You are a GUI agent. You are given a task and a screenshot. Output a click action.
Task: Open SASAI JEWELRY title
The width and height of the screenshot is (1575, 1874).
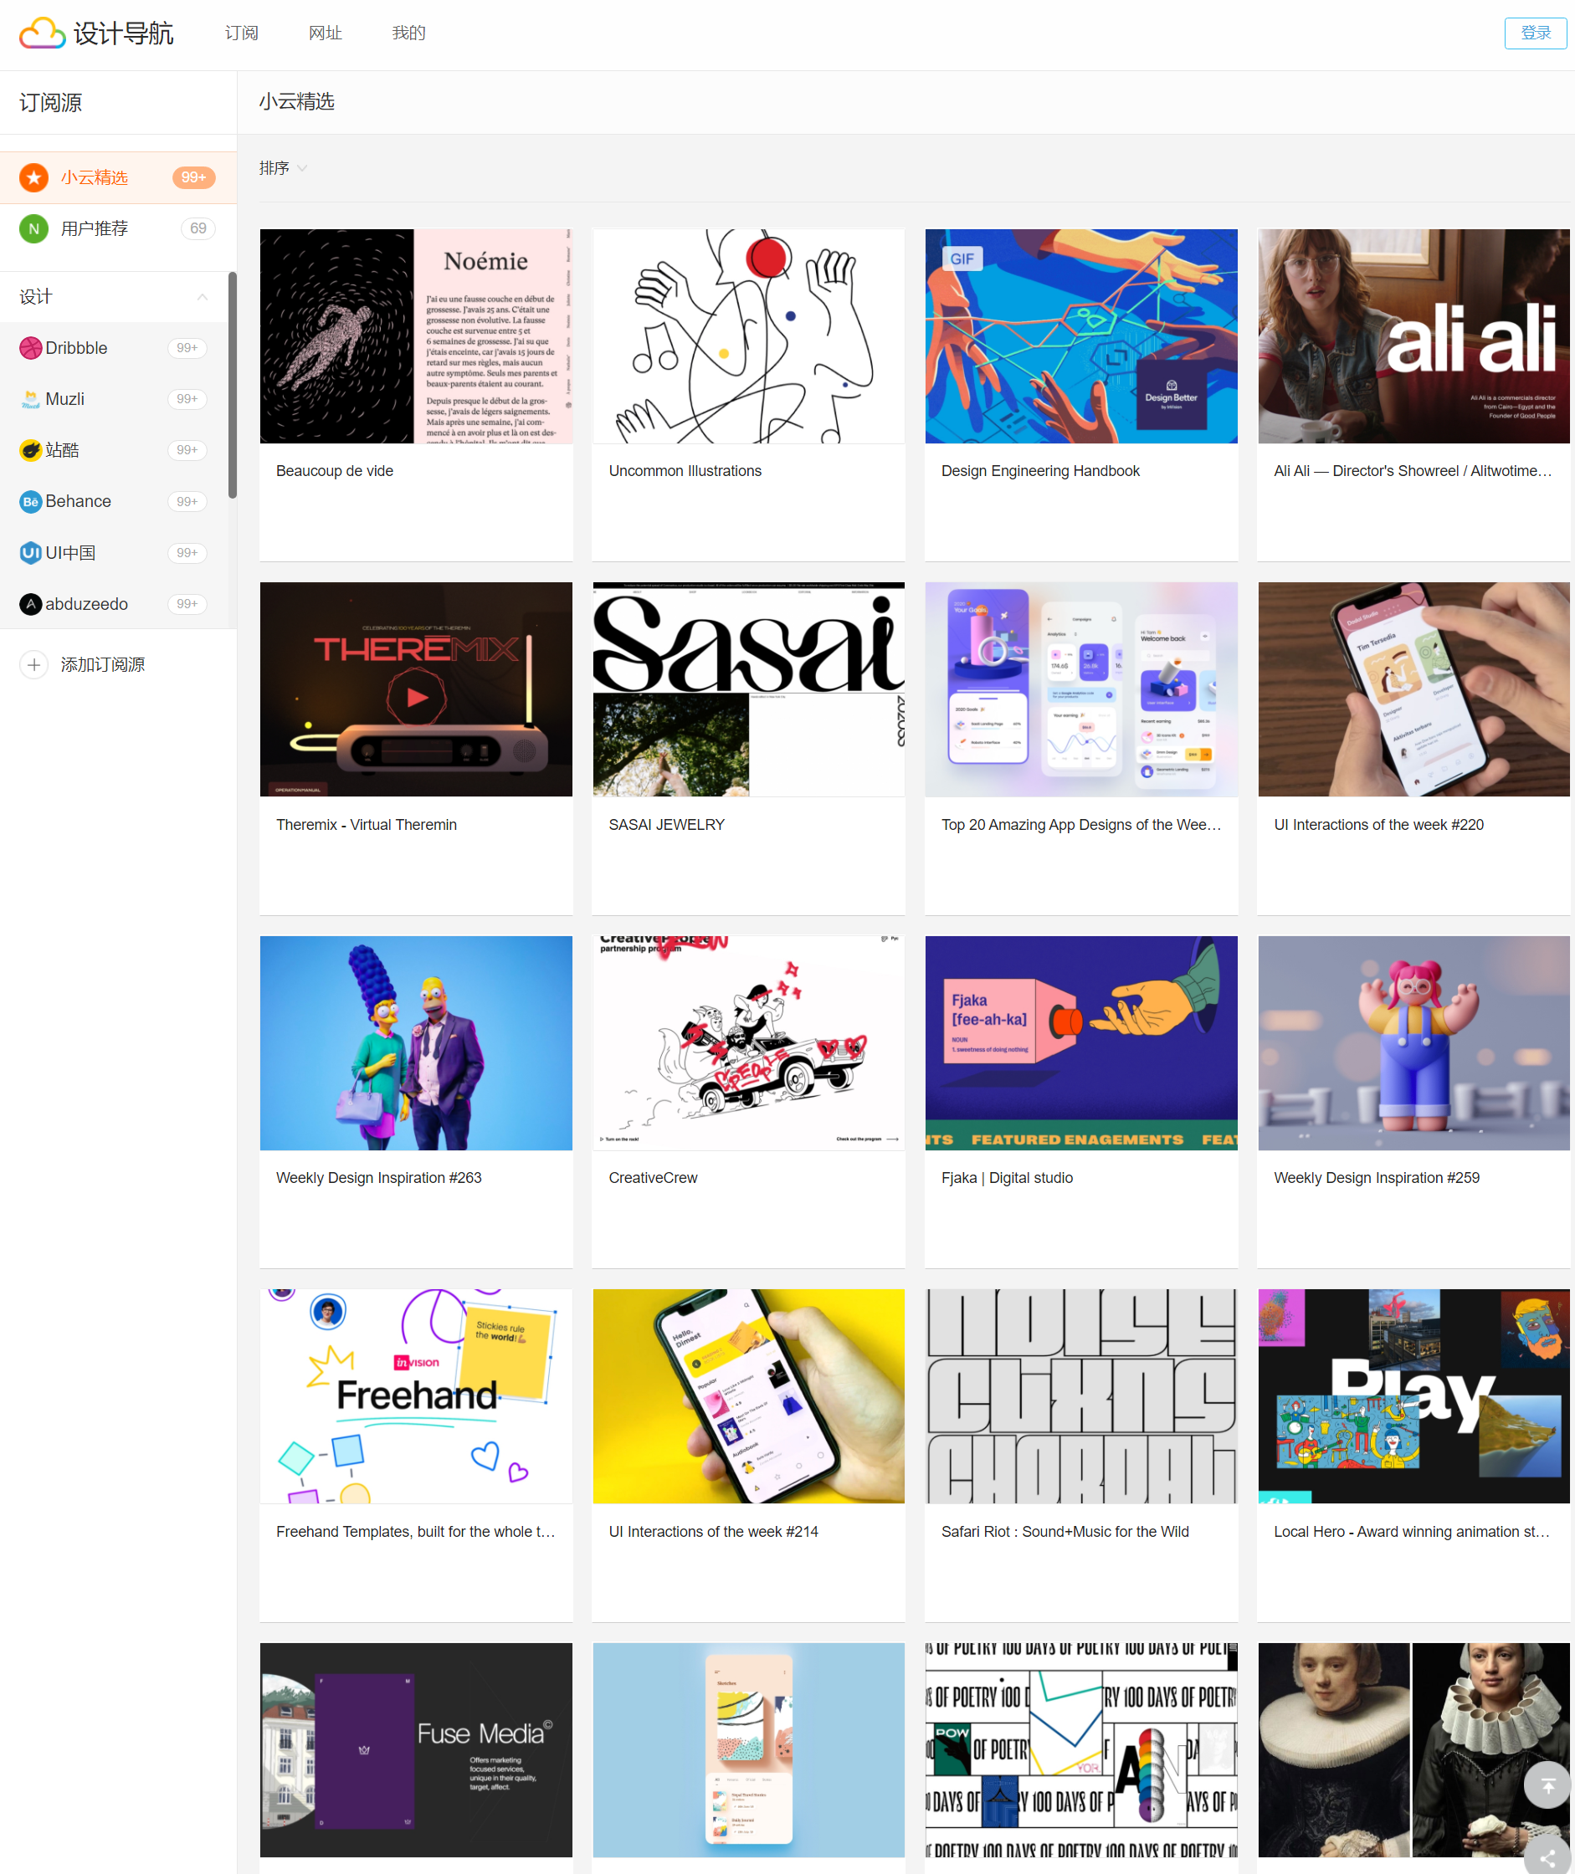pyautogui.click(x=667, y=825)
